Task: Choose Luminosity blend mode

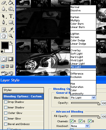Action: pos(83,94)
